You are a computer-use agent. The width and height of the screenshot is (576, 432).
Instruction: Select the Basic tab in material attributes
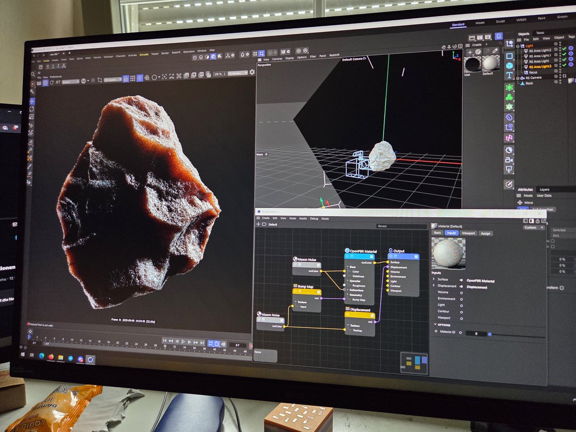tap(437, 233)
